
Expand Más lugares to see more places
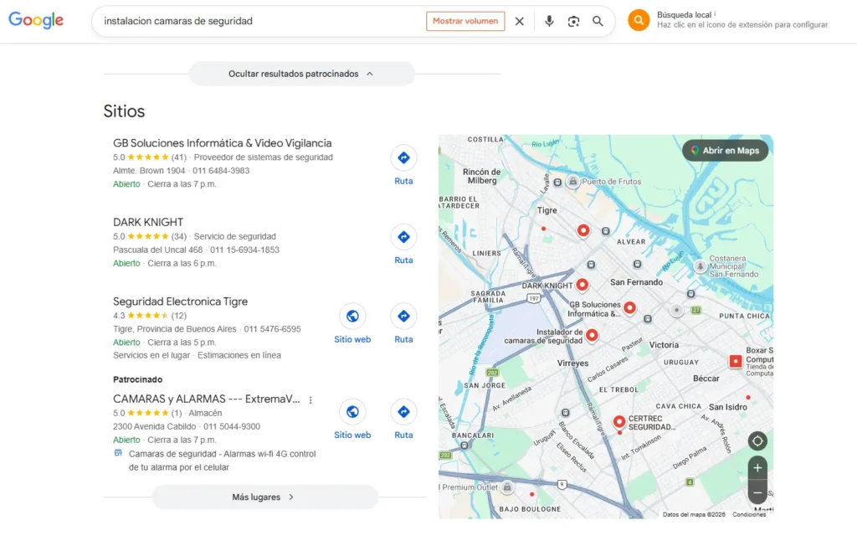264,497
